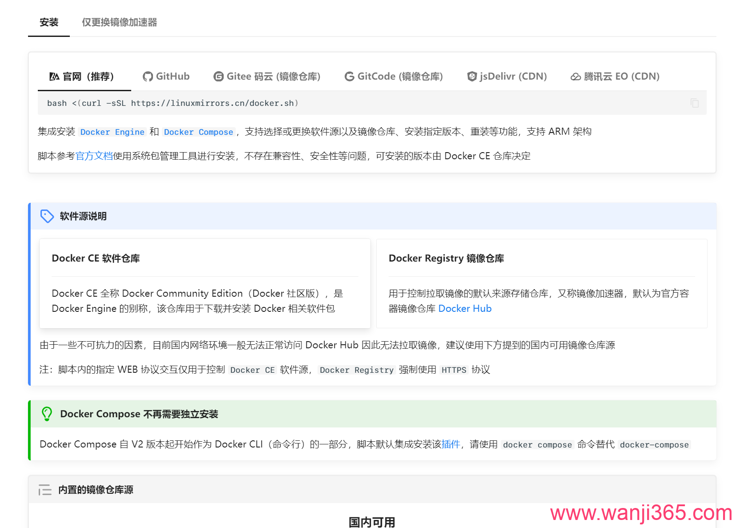The width and height of the screenshot is (736, 528).
Task: Click the inline code 'Docker Registry'
Action: click(357, 370)
